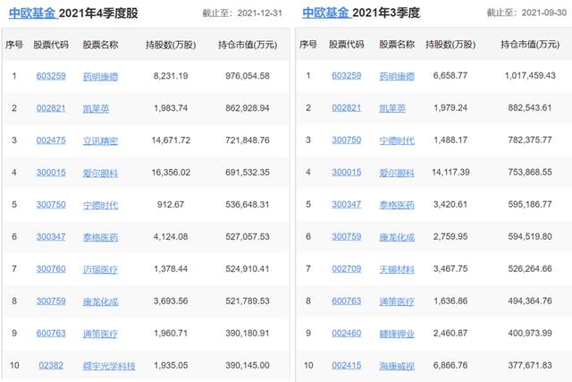The height and width of the screenshot is (382, 572).
Task: Select the 3,693.56 shares cell
Action: point(171,301)
